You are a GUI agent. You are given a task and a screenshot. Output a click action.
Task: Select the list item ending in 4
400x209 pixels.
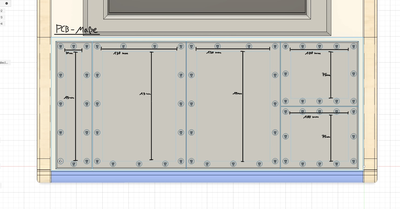tap(1, 24)
